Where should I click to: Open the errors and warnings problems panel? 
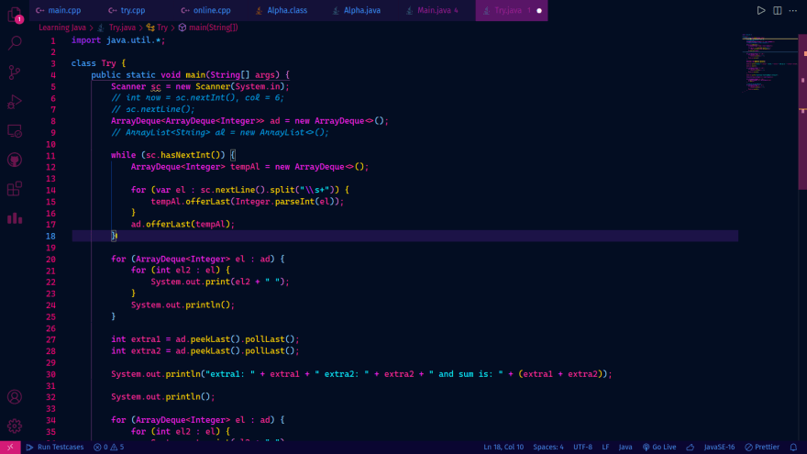click(108, 448)
